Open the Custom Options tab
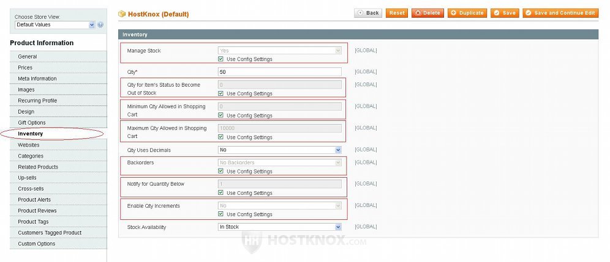Image resolution: width=610 pixels, height=262 pixels. (58, 244)
